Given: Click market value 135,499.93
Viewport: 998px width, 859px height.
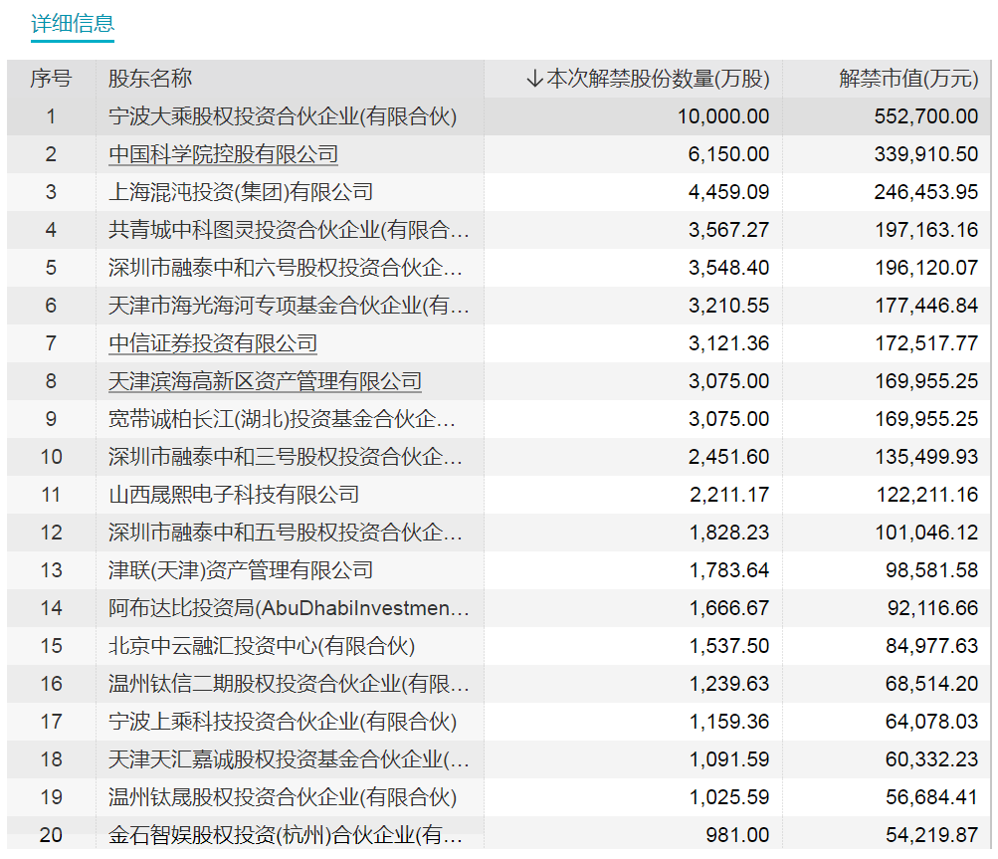Looking at the screenshot, I should pos(926,457).
